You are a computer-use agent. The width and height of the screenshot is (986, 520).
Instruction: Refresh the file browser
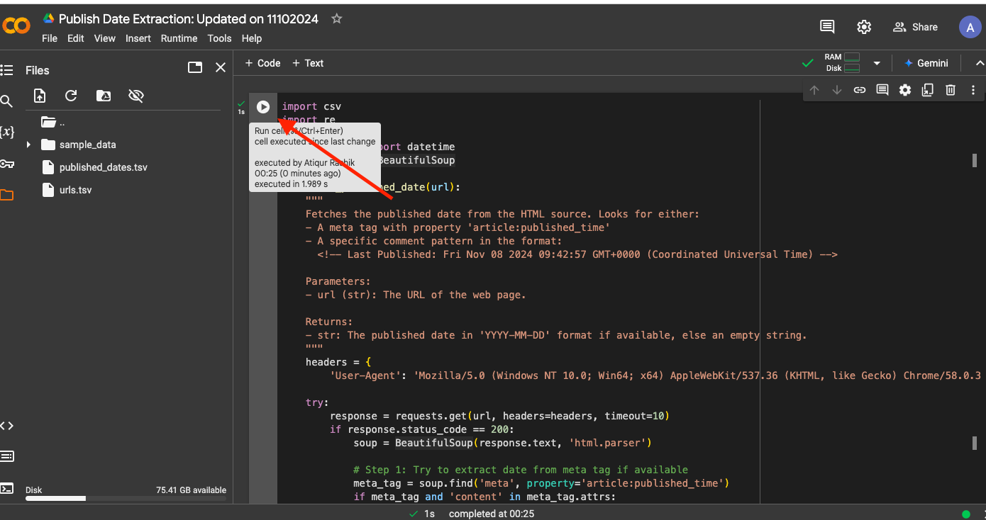point(70,96)
